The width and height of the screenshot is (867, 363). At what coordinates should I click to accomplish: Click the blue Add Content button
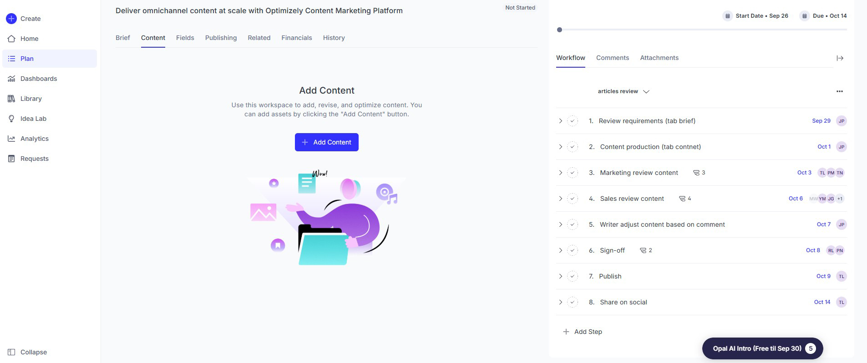[326, 142]
